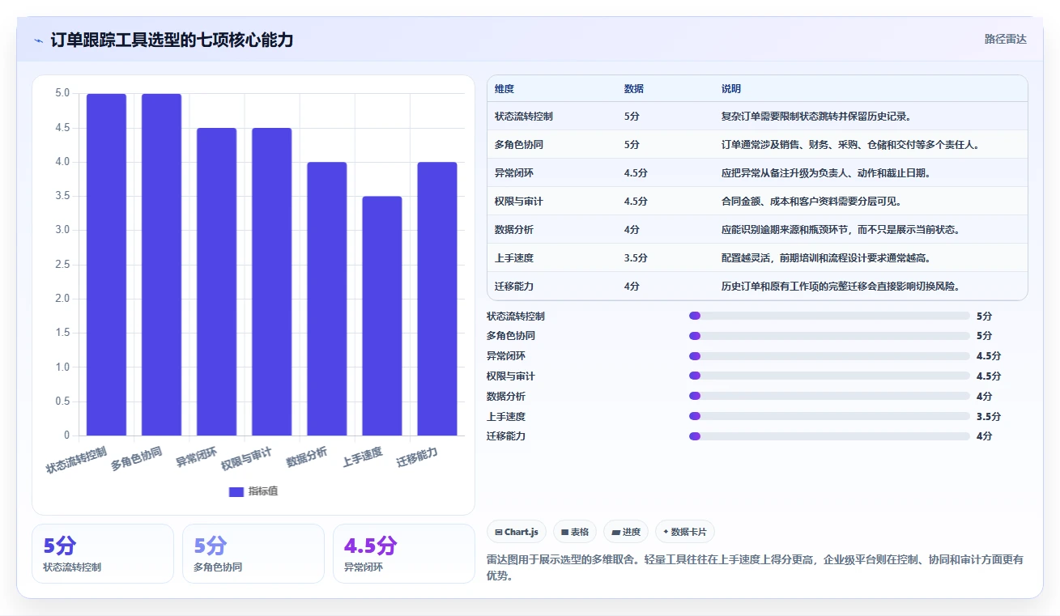Click the 上手速度 progress bar

tap(829, 416)
